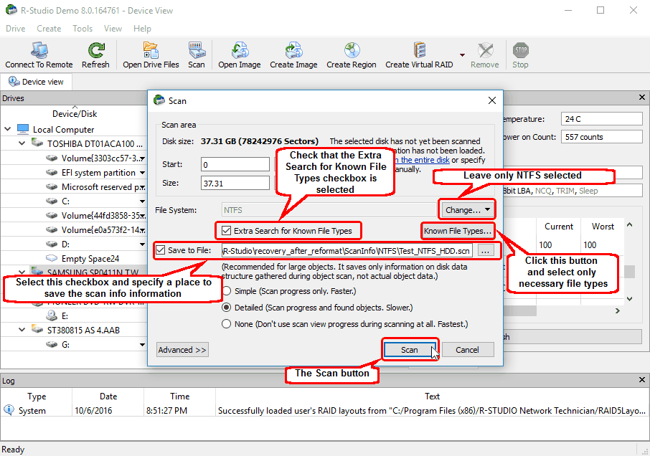Click the G: volume drive icon
This screenshot has width=650, height=456.
52,344
